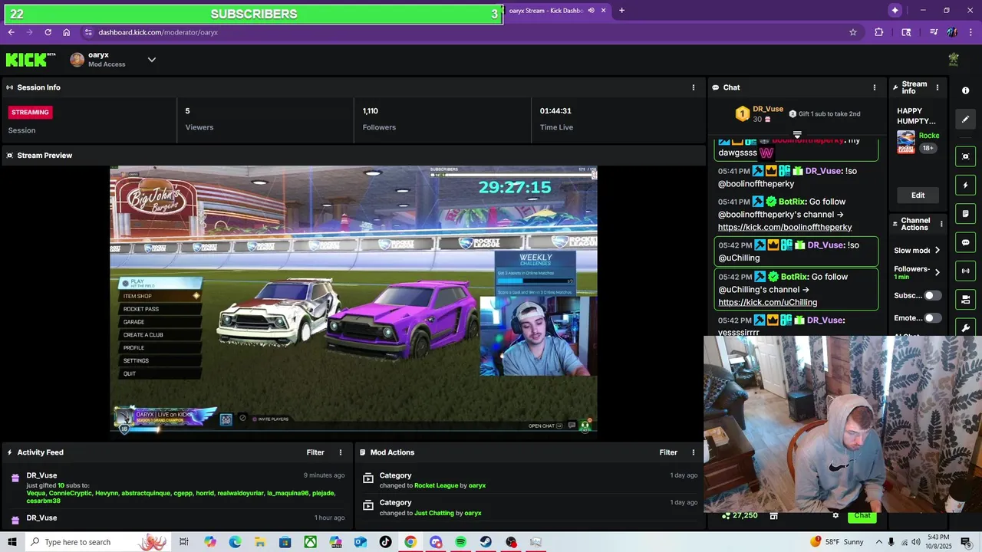Open the Stream info three-dot menu
This screenshot has height=552, width=982.
(937, 87)
